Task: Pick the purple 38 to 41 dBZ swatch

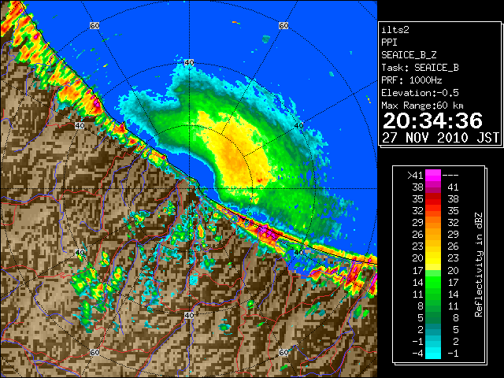Action: click(x=433, y=187)
